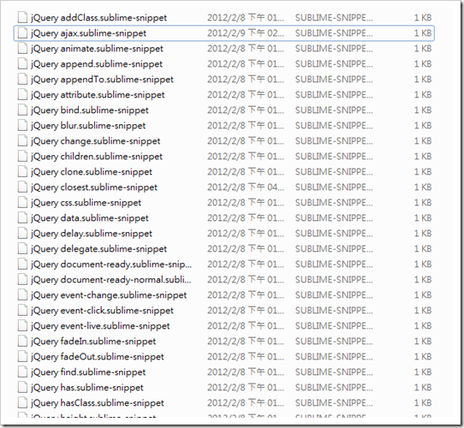Click the 2012/2/9 date of jQuery ajax

[x=226, y=33]
